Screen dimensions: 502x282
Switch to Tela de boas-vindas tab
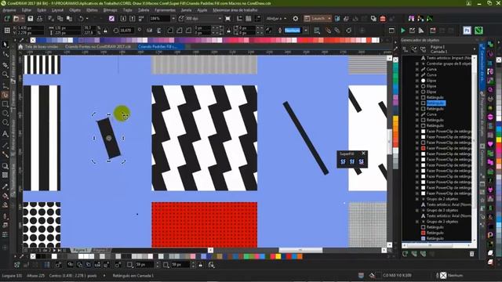point(42,47)
